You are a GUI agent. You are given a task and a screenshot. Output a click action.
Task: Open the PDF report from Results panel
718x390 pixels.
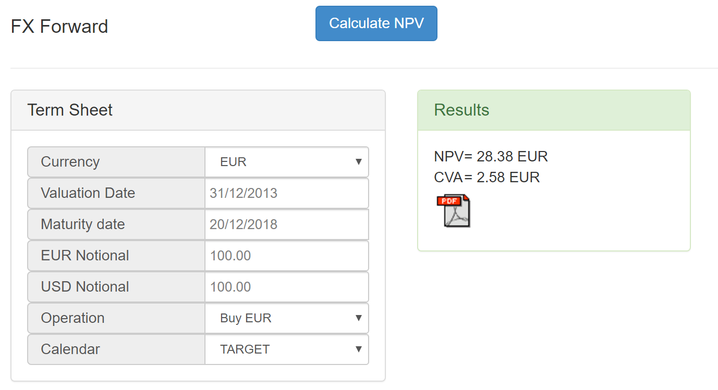[x=454, y=211]
